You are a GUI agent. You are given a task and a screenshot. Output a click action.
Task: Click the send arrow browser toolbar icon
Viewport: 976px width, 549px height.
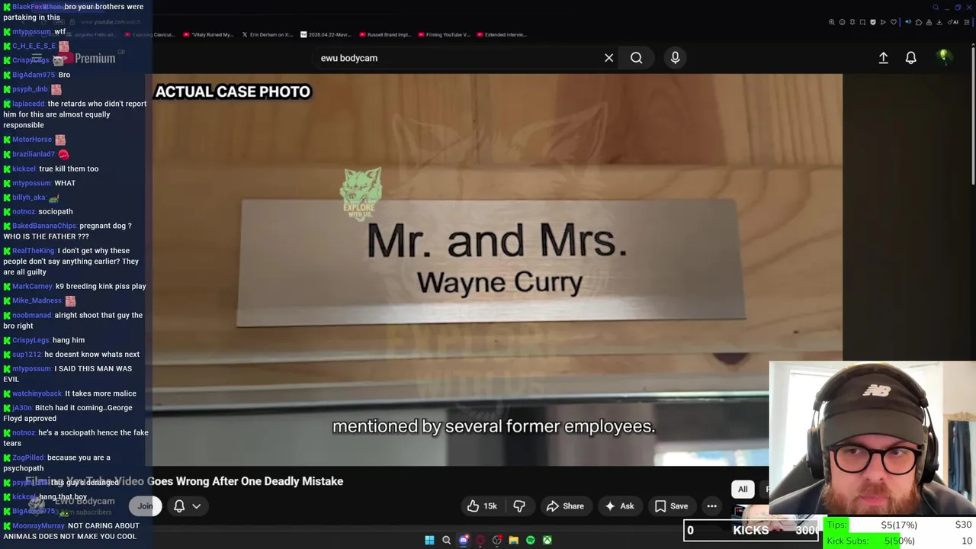pos(883,22)
